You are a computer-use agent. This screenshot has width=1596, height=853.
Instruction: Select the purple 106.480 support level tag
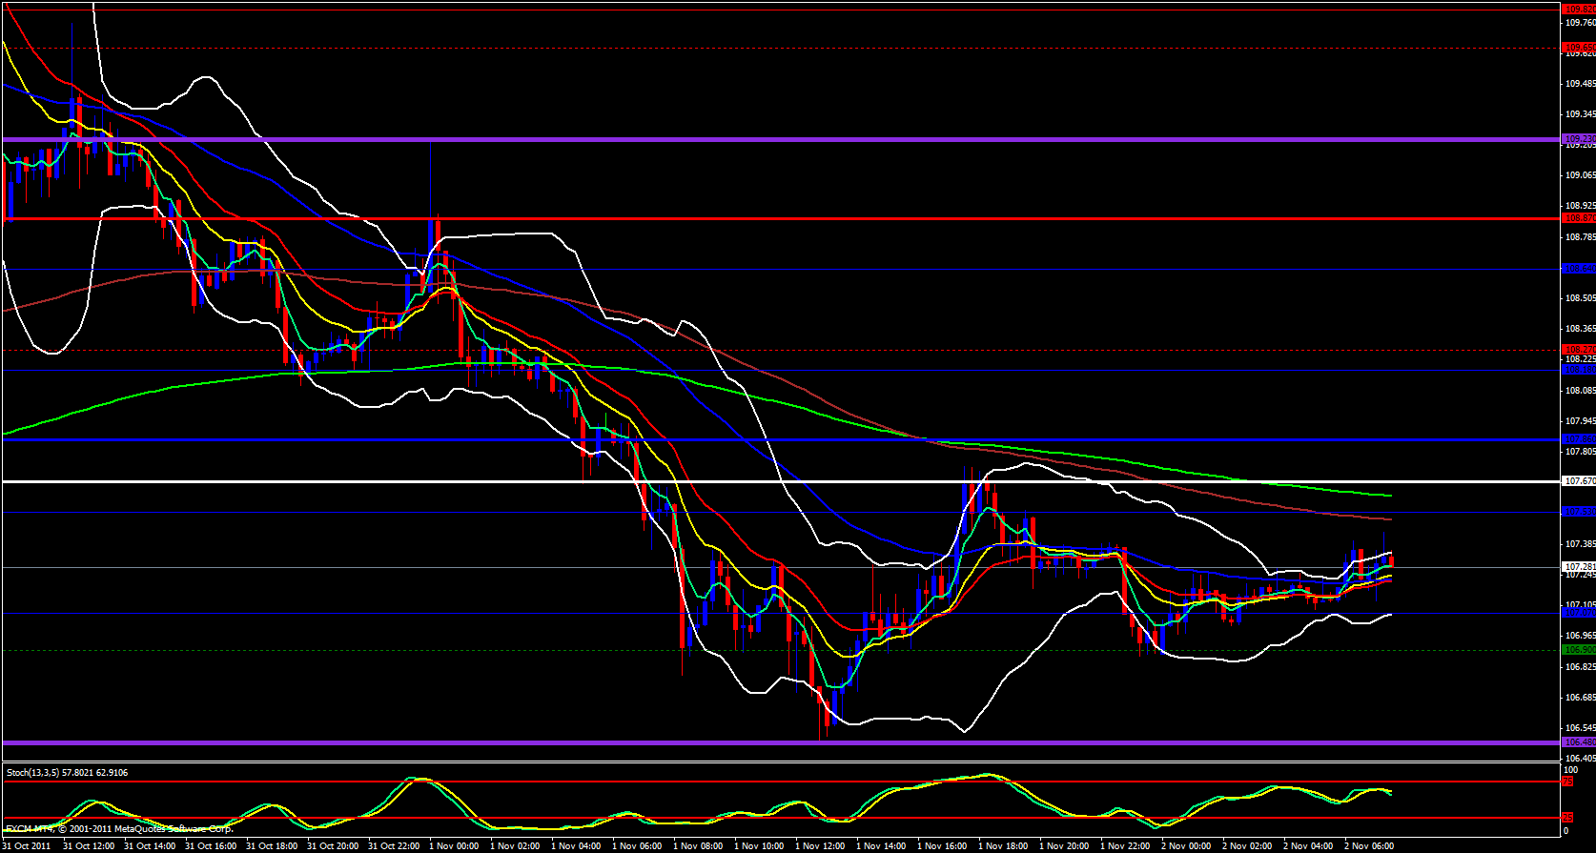[x=1578, y=741]
